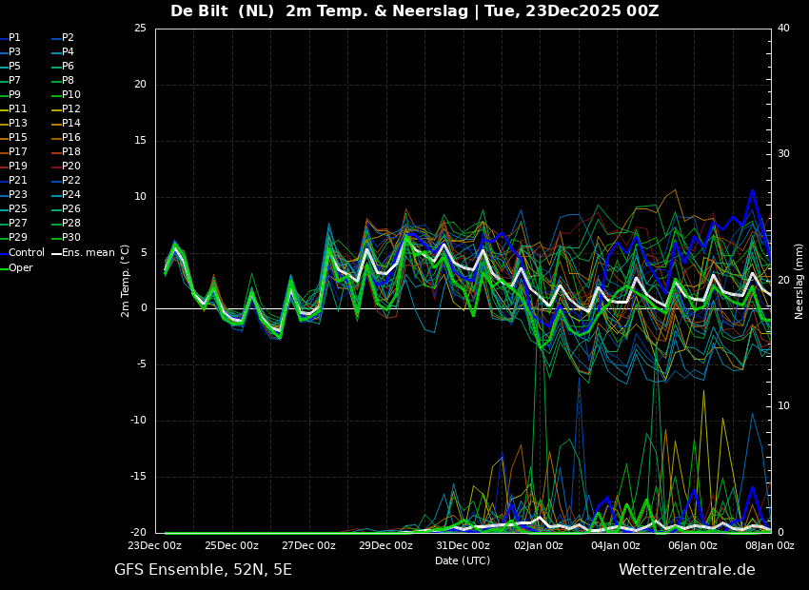The image size is (809, 590).
Task: Click the Neerslag (mm) right axis label
Action: pyautogui.click(x=799, y=281)
